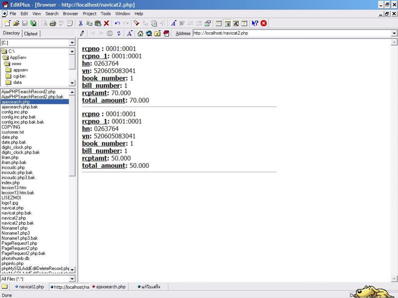Open the drive selector dropdown [C:]
Image resolution: width=398 pixels, height=298 pixels.
[x=72, y=43]
